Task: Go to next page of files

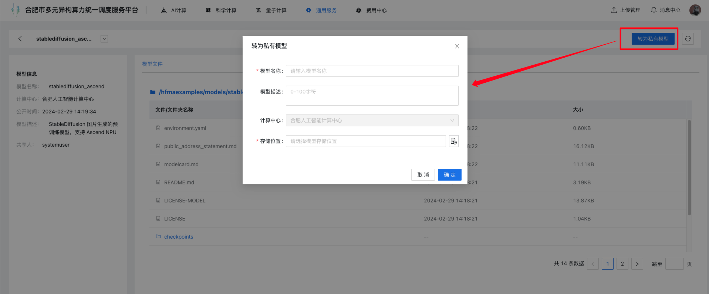Action: click(637, 264)
